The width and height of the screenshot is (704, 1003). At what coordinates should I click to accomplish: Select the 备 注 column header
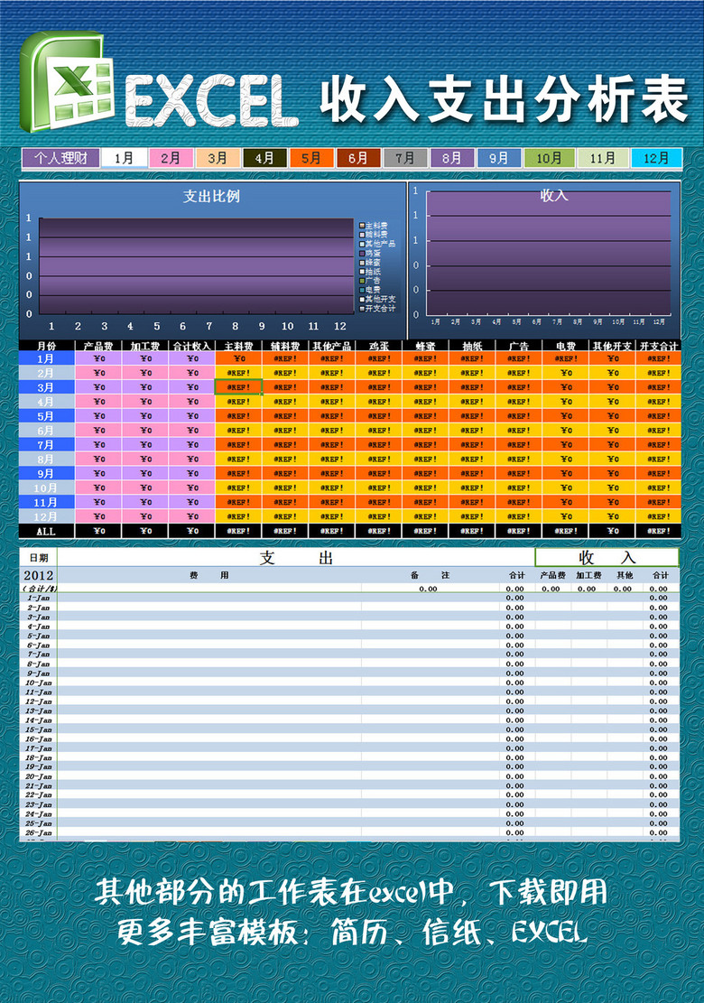[x=430, y=576]
